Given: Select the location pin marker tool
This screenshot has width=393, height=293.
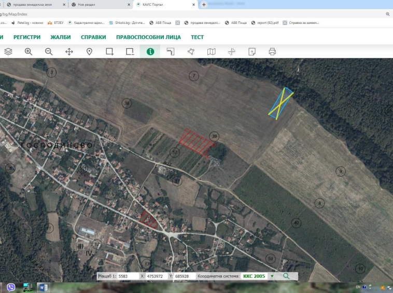Looking at the screenshot, I should click(x=89, y=51).
